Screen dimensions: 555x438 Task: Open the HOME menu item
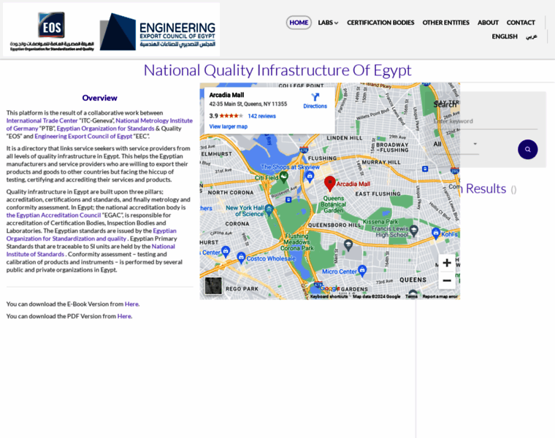(299, 23)
